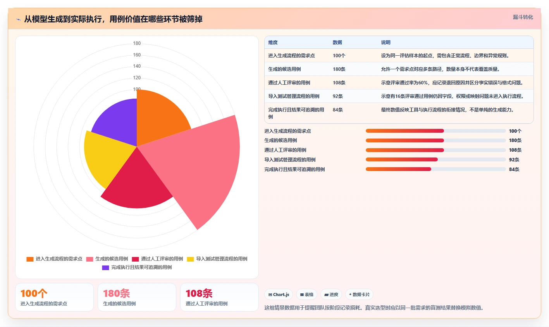
Task: Click the lightning icon beside the title
Action: click(19, 19)
